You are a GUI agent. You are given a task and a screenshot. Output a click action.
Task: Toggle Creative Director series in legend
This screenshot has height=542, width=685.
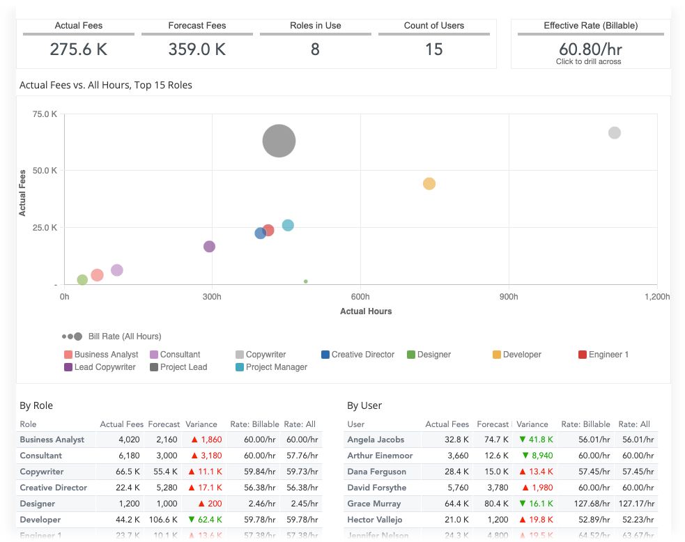[x=325, y=355]
